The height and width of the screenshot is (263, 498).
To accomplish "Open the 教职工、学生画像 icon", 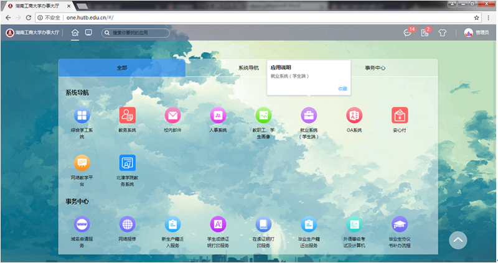I will pyautogui.click(x=263, y=115).
